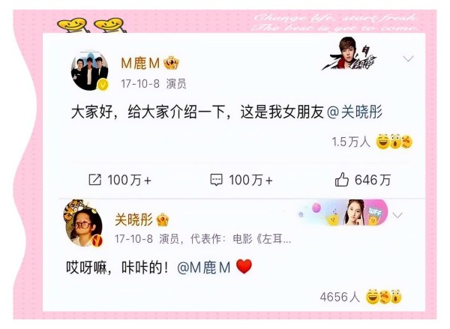Tap the verified badge on M鹿M avatar
The width and height of the screenshot is (450, 329).
(103, 85)
